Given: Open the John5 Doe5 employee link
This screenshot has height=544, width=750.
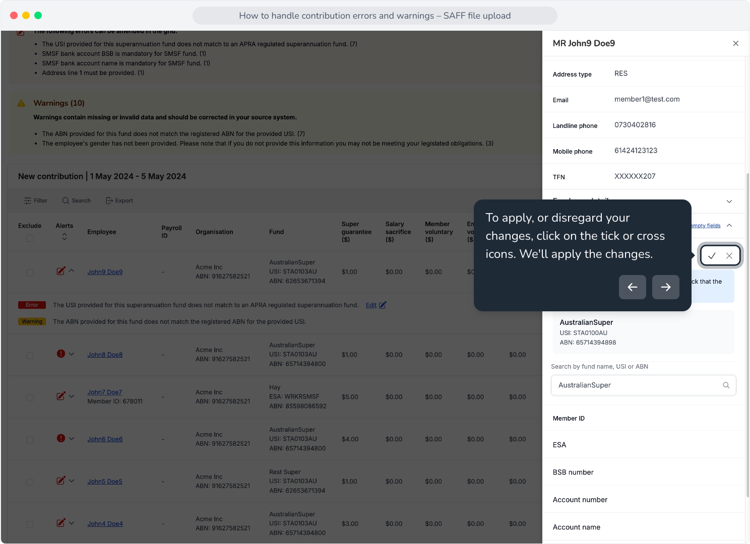Looking at the screenshot, I should pyautogui.click(x=105, y=482).
